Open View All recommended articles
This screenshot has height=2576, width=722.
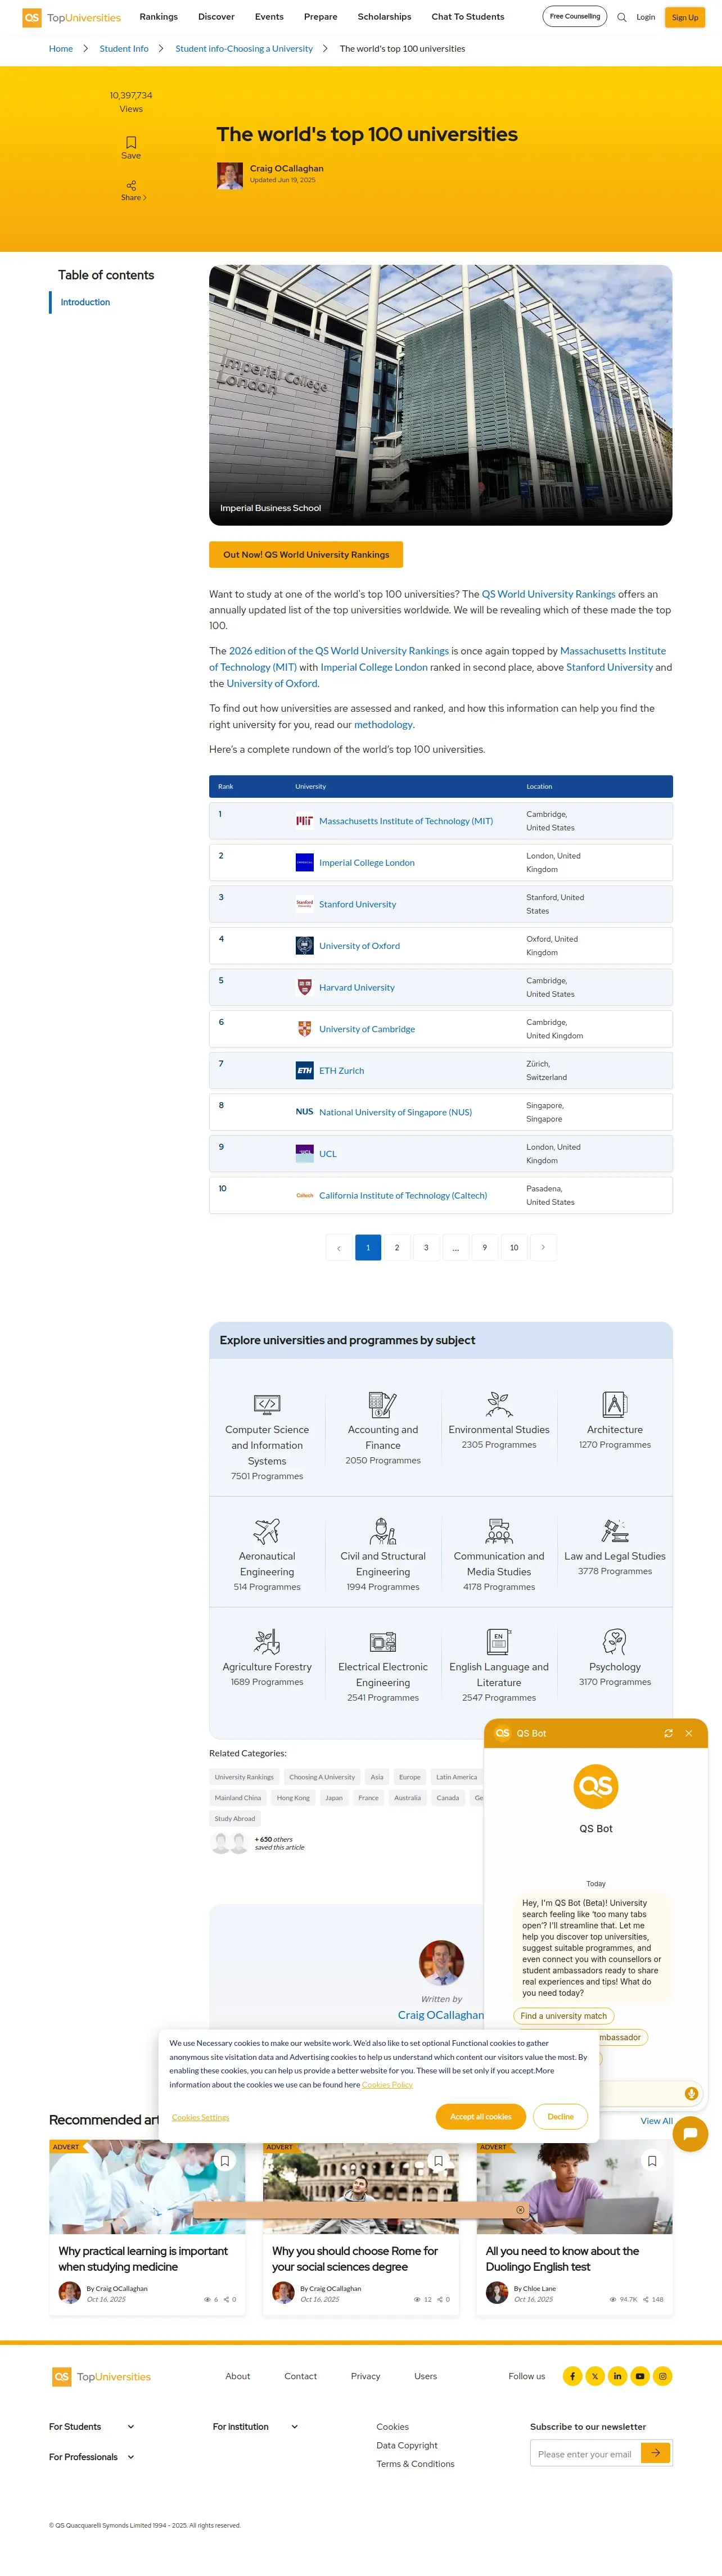coord(656,2121)
